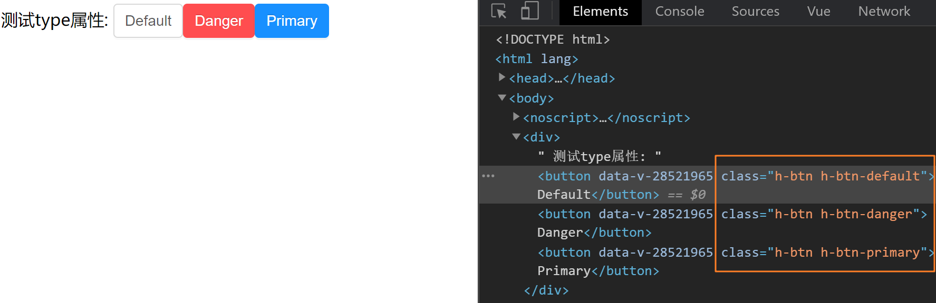This screenshot has width=936, height=303.
Task: Collapse the body element node
Action: 502,98
